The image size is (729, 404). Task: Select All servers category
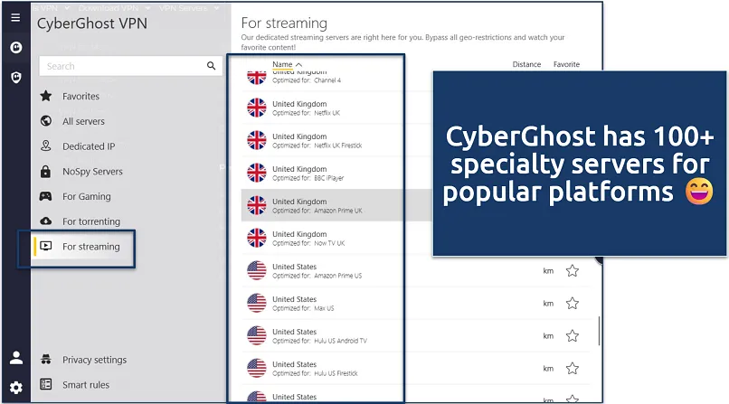pyautogui.click(x=84, y=121)
